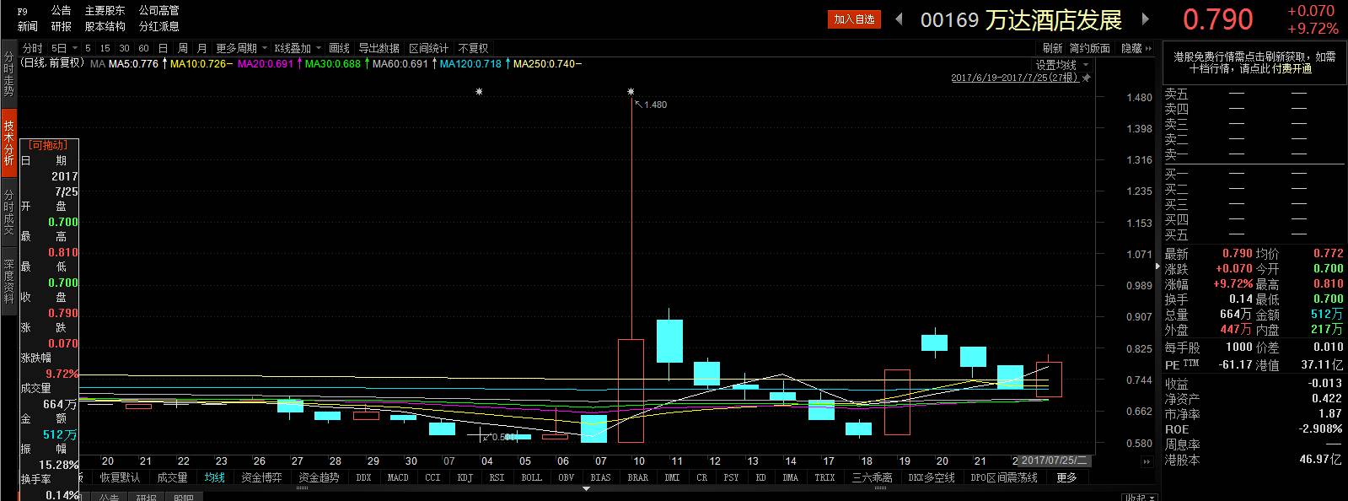Click the F9 shortcut label
This screenshot has width=1348, height=501.
23,11
